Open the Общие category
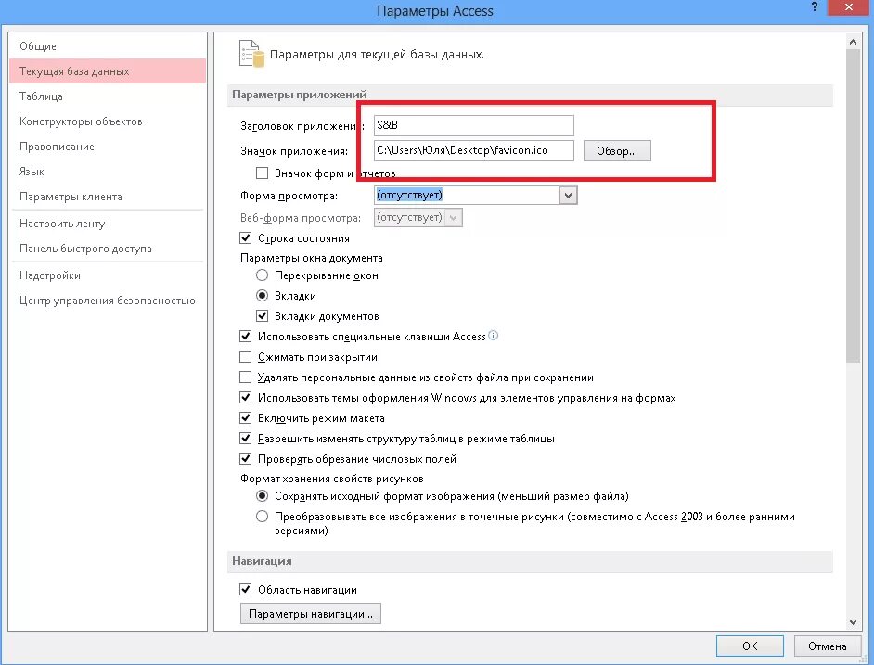The width and height of the screenshot is (874, 665). point(108,46)
